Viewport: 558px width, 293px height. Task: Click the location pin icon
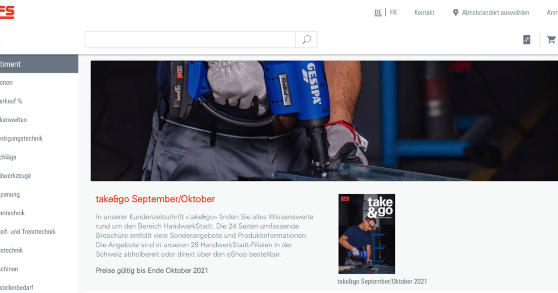[456, 13]
